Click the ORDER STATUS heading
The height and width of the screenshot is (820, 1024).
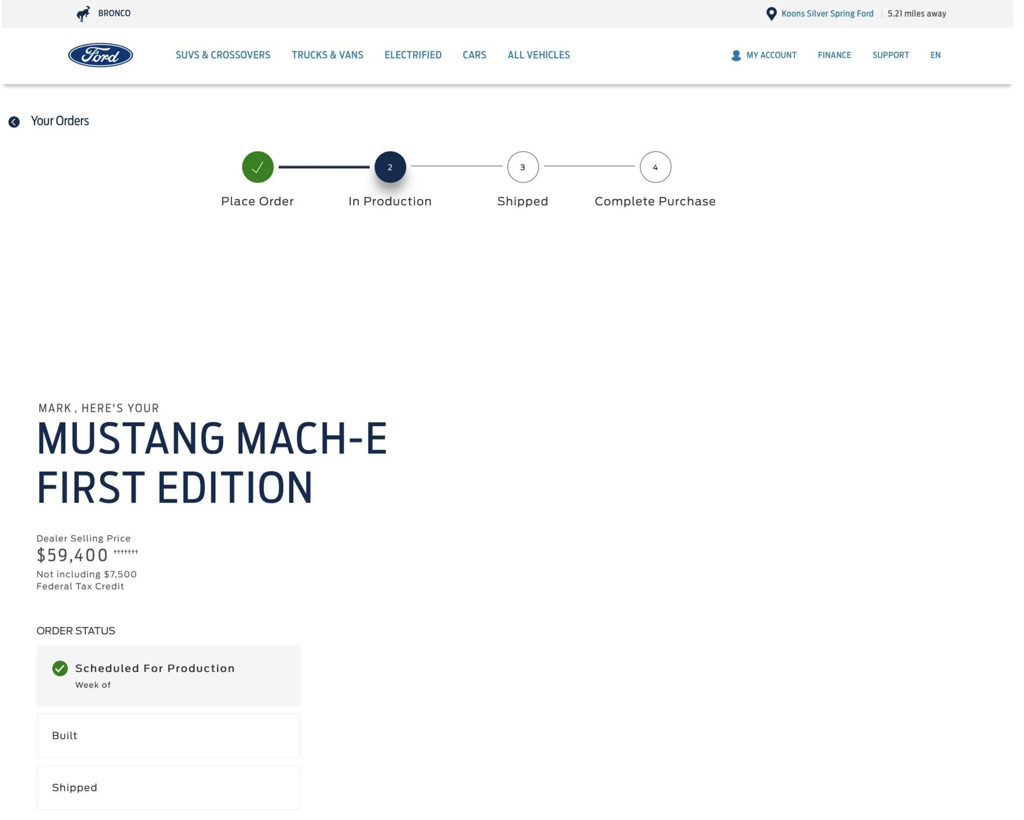coord(75,631)
